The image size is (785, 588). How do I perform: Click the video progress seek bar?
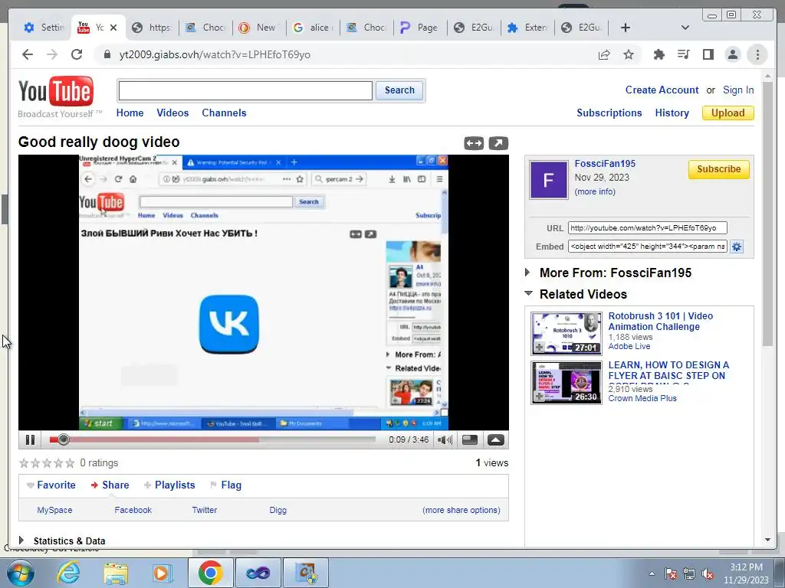(x=212, y=439)
